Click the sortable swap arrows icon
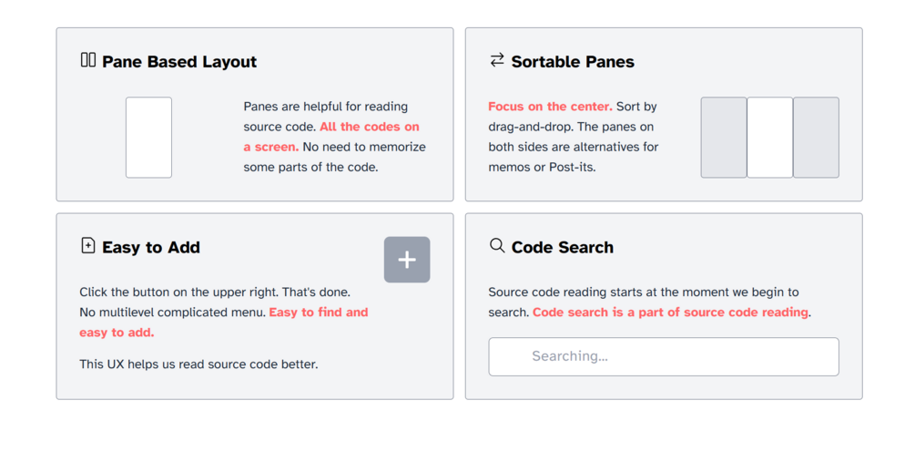This screenshot has height=452, width=915. pyautogui.click(x=496, y=60)
